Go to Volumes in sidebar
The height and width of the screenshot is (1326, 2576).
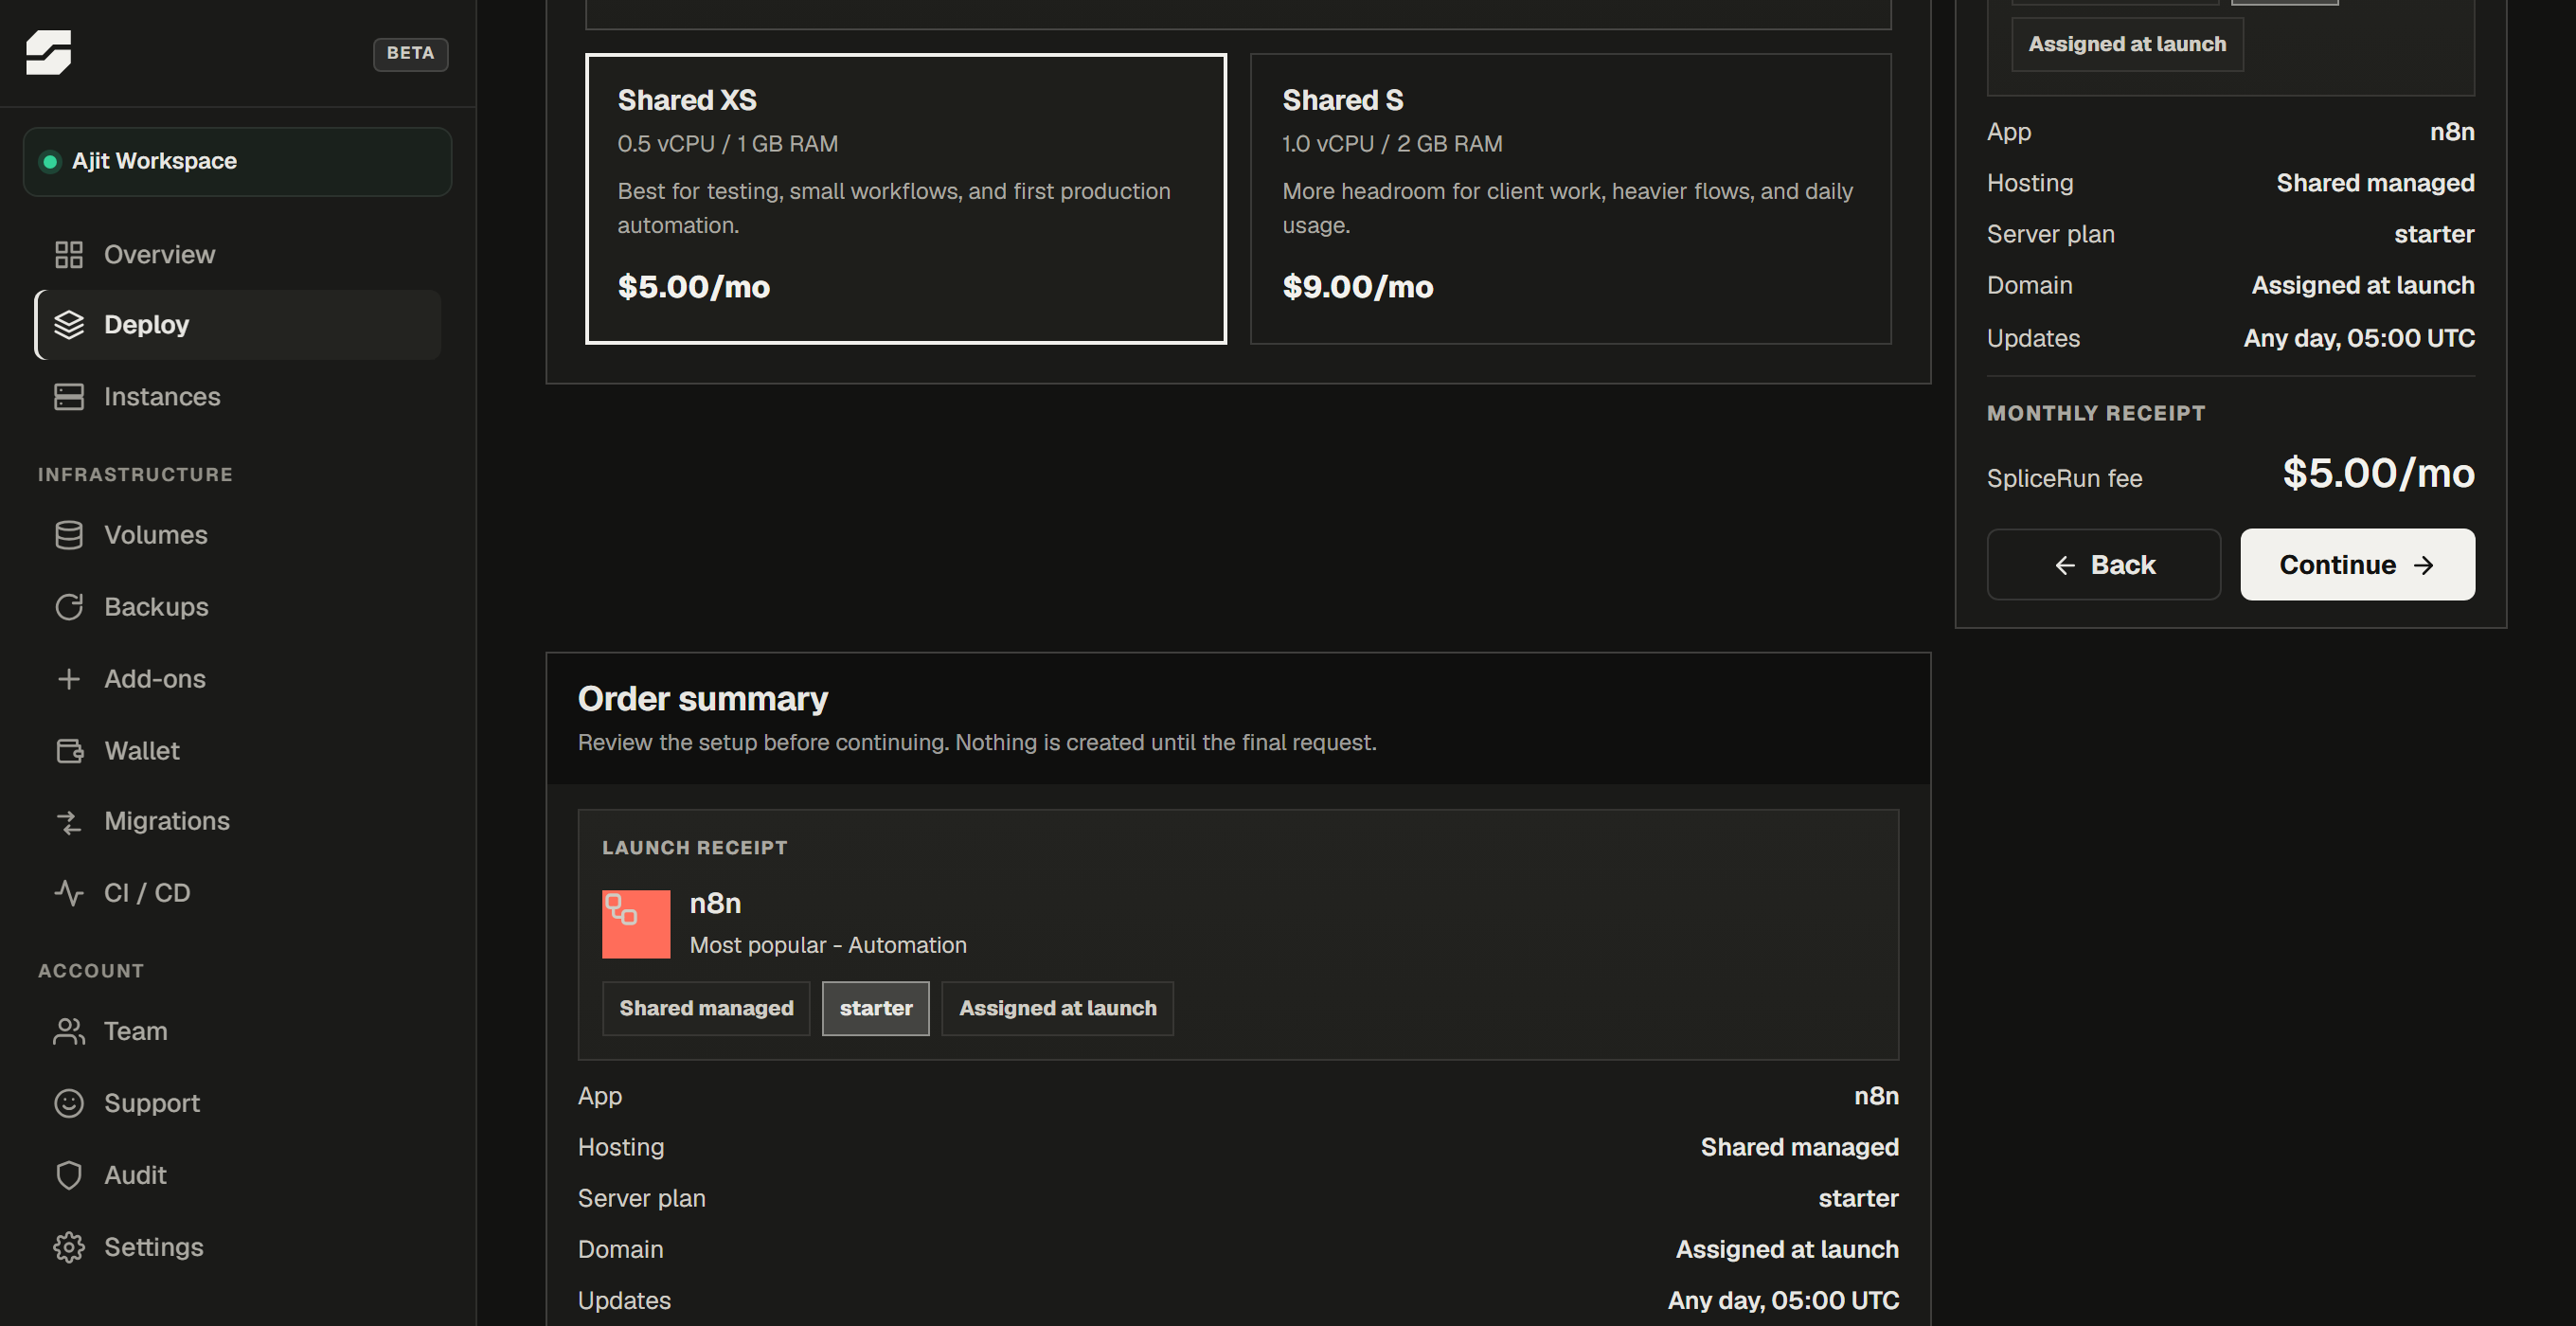[237, 535]
